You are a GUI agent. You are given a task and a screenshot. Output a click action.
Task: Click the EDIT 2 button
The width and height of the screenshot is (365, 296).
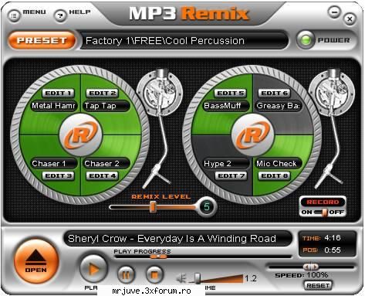click(x=102, y=94)
